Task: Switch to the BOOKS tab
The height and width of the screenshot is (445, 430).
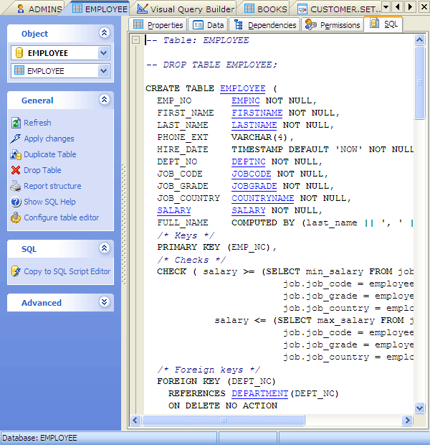Action: pyautogui.click(x=265, y=9)
